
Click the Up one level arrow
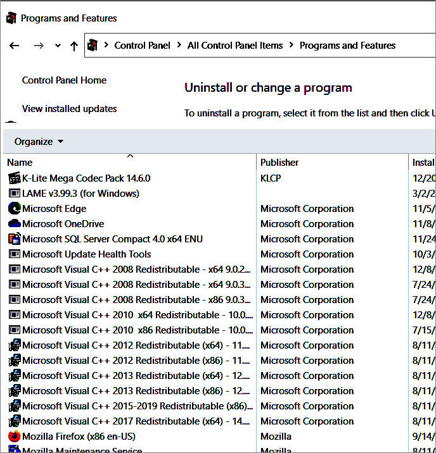tap(74, 46)
